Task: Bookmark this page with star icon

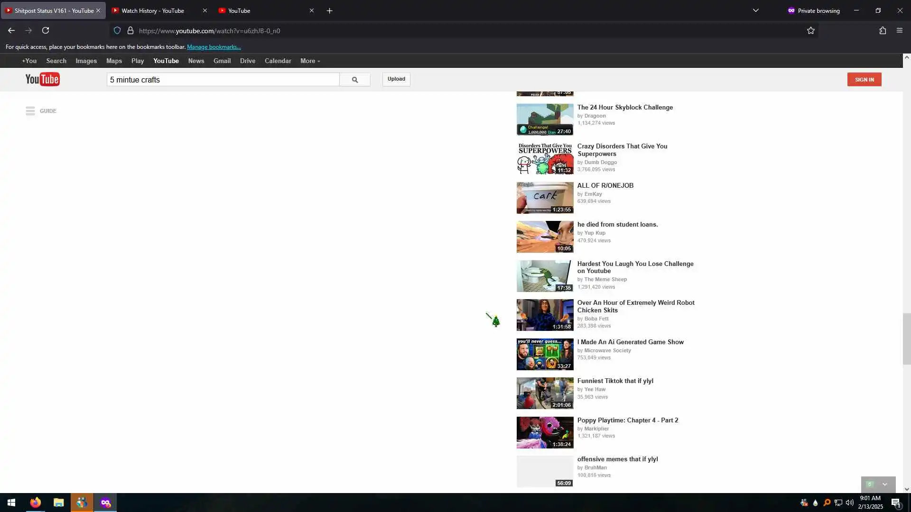Action: pyautogui.click(x=810, y=30)
